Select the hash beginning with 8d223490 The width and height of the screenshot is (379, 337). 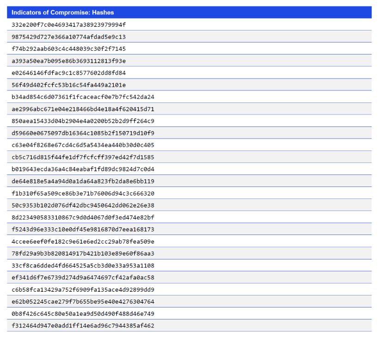(83, 217)
